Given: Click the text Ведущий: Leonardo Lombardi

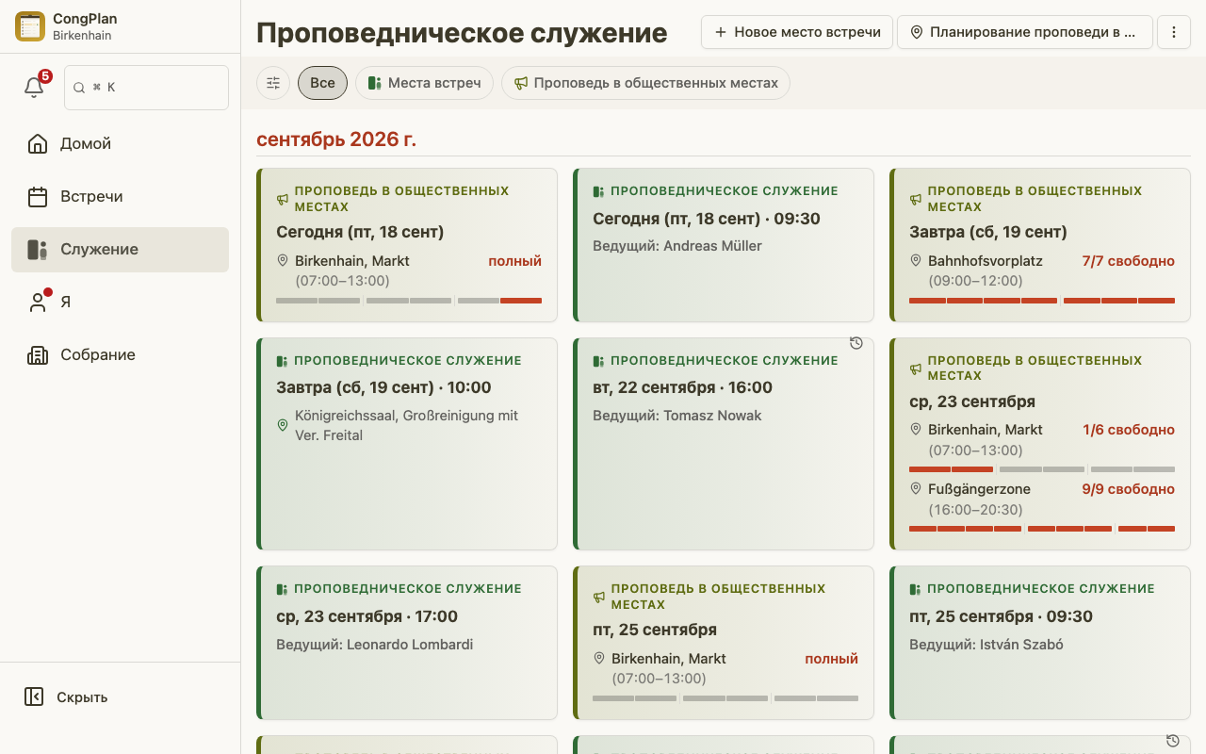Looking at the screenshot, I should point(375,645).
